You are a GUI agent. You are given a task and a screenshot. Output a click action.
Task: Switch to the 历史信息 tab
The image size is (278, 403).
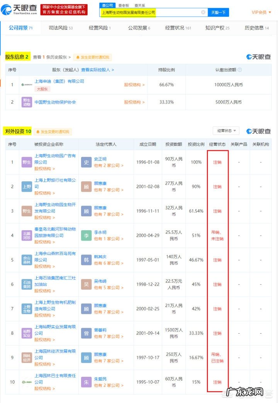[257, 28]
